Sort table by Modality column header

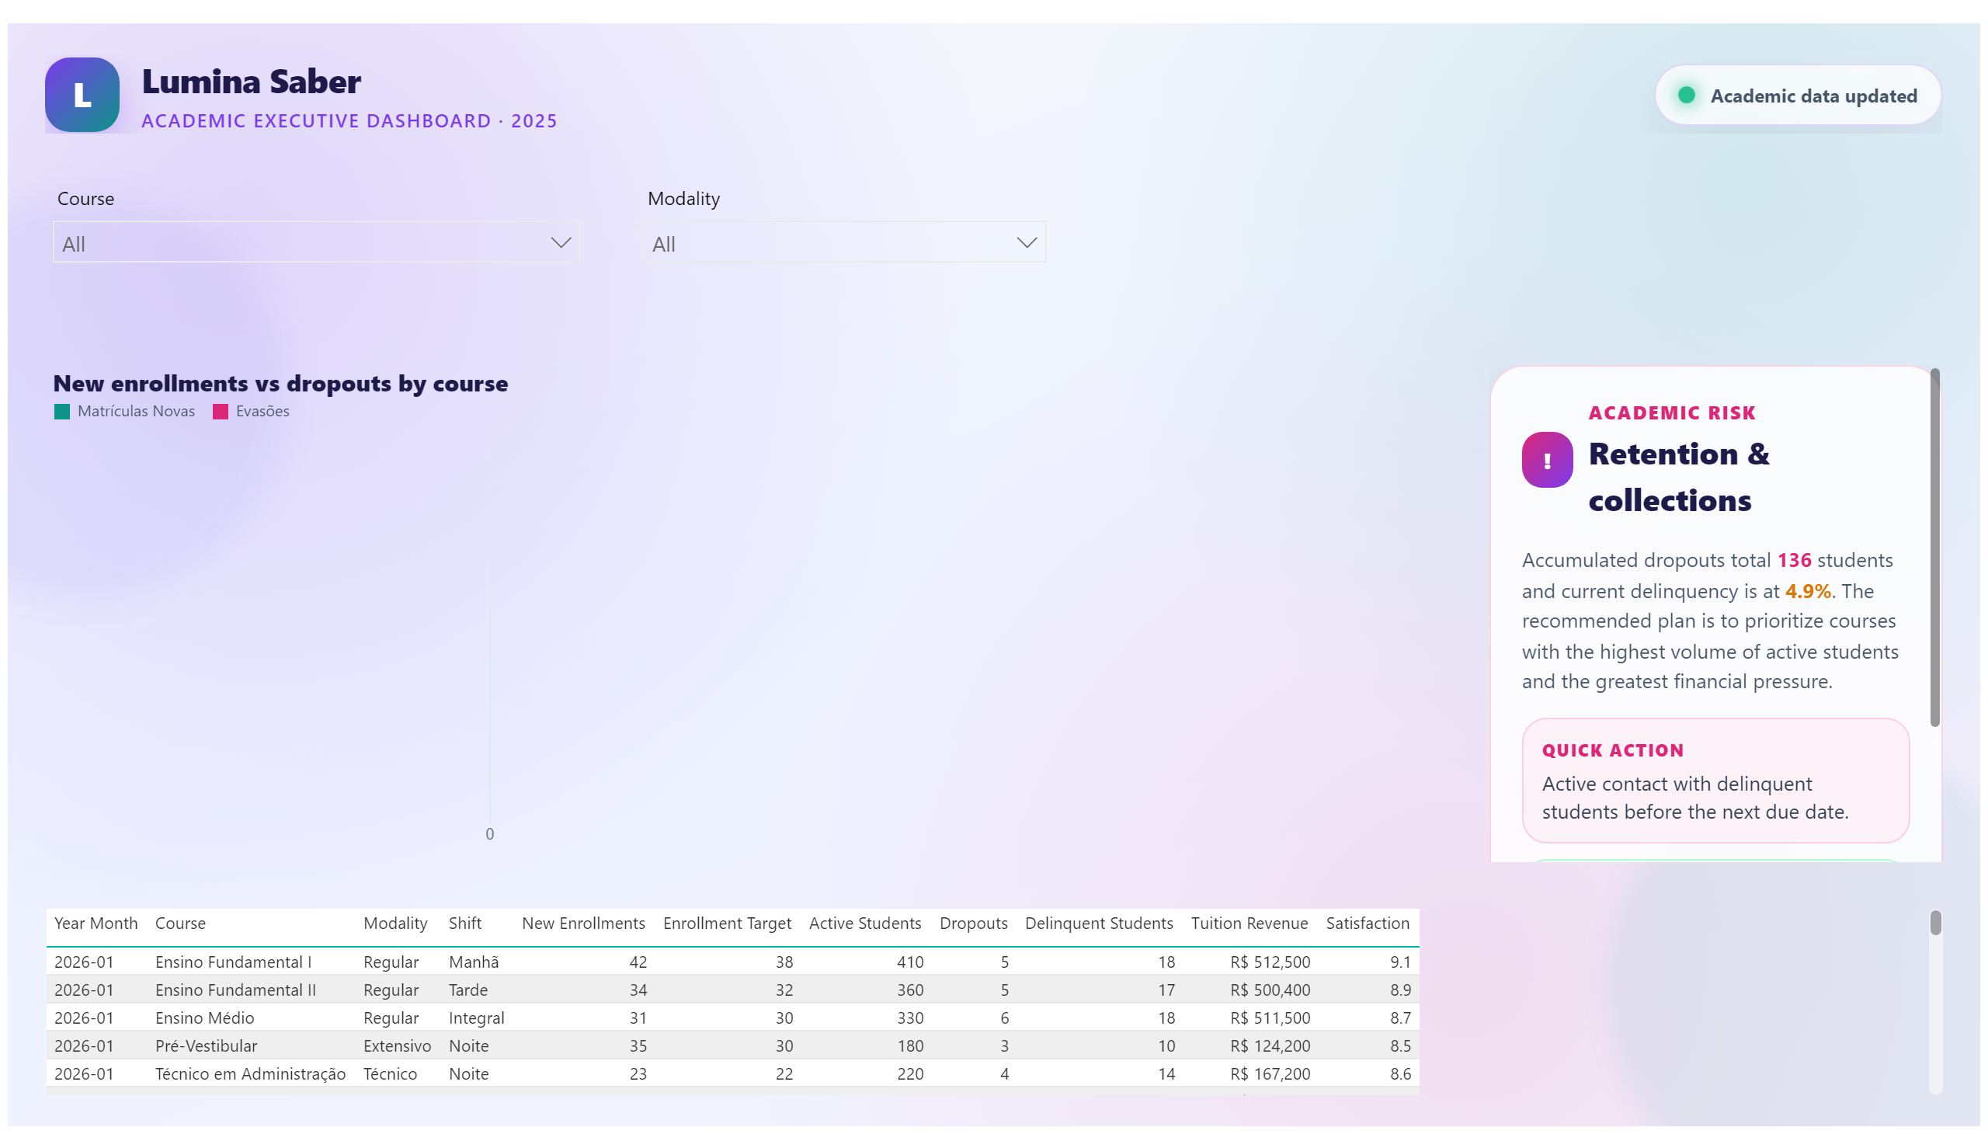click(x=394, y=923)
